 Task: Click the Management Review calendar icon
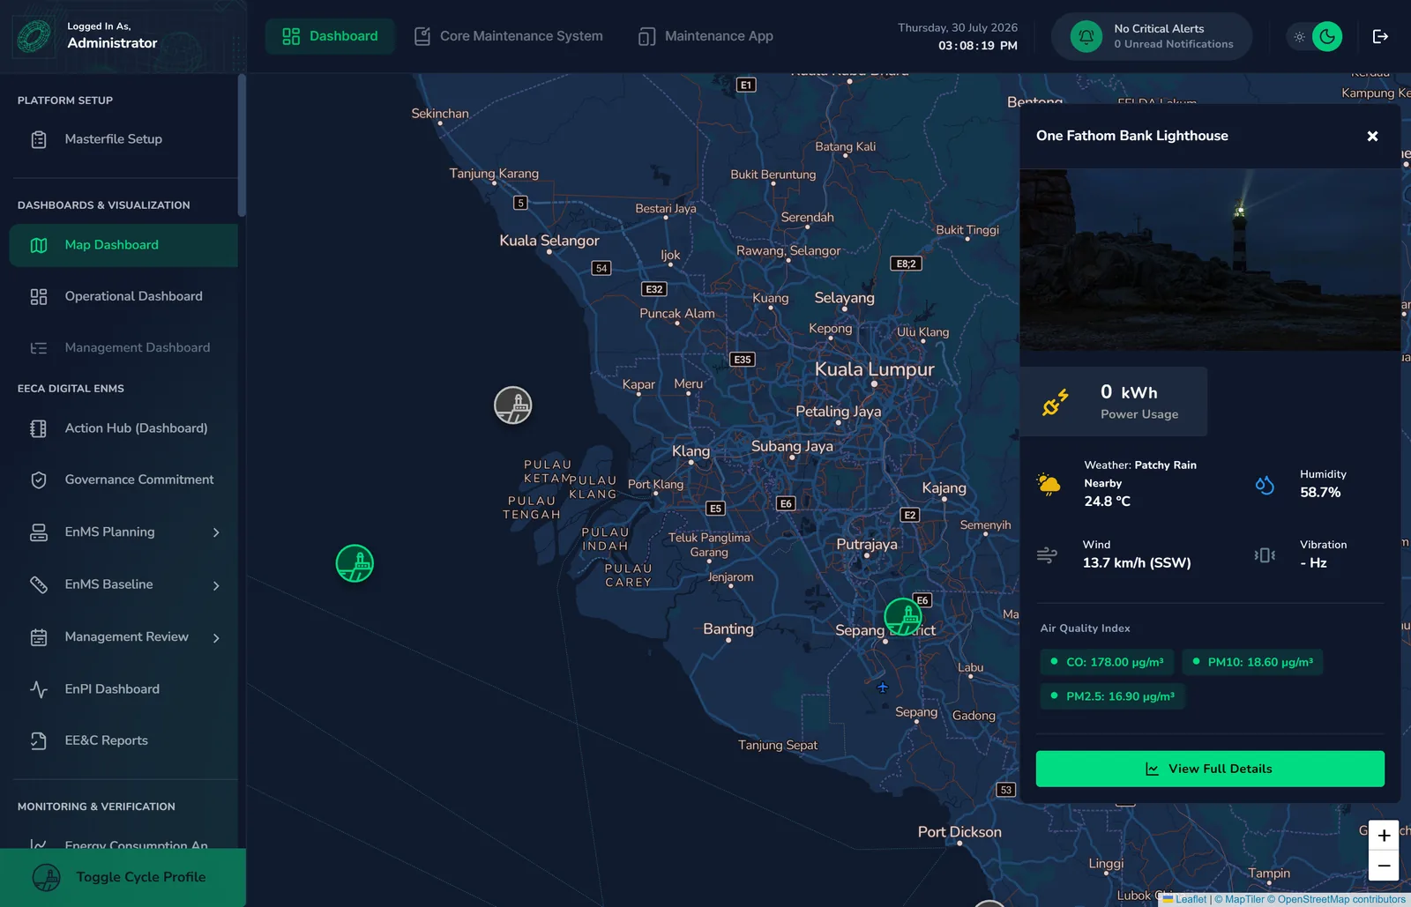[39, 637]
